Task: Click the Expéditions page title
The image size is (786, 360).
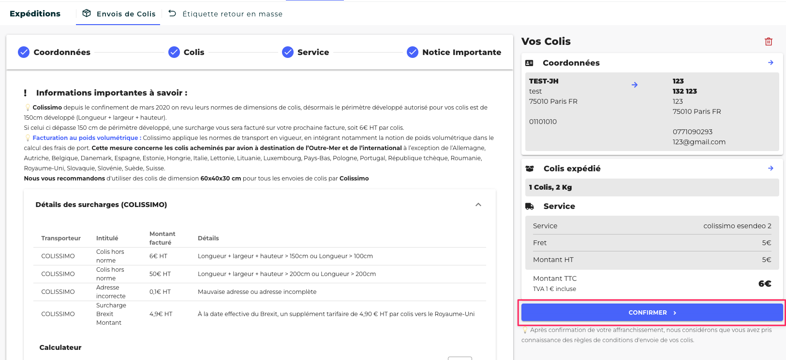Action: (35, 14)
